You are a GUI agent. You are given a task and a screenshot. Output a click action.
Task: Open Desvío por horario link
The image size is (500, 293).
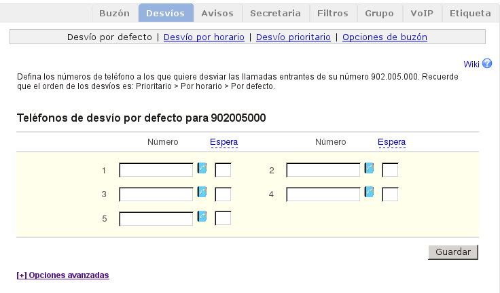coord(204,37)
